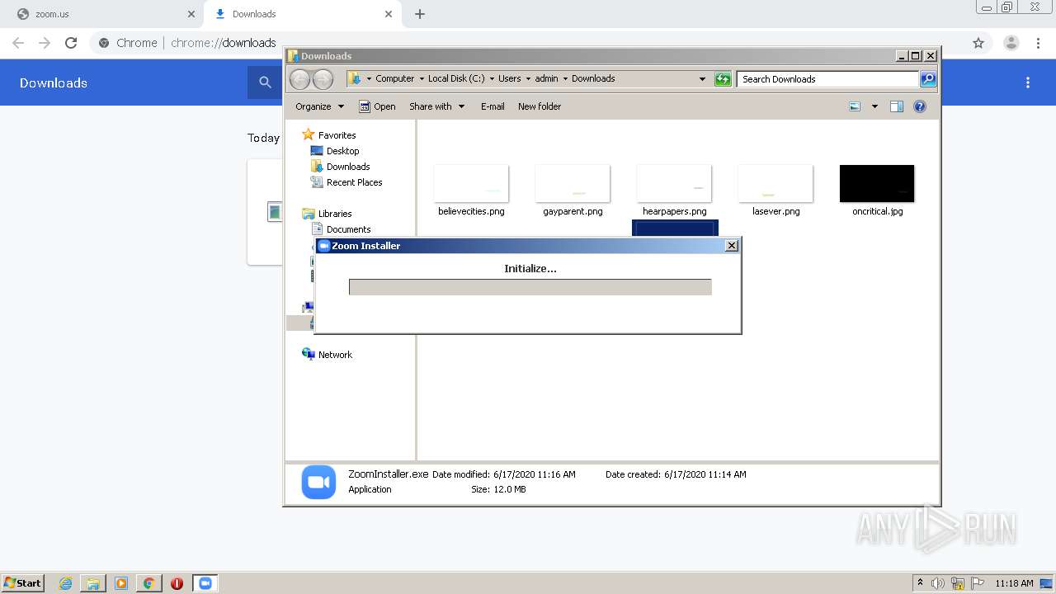Open the Chrome profile avatar
The image size is (1056, 594).
coord(1011,43)
